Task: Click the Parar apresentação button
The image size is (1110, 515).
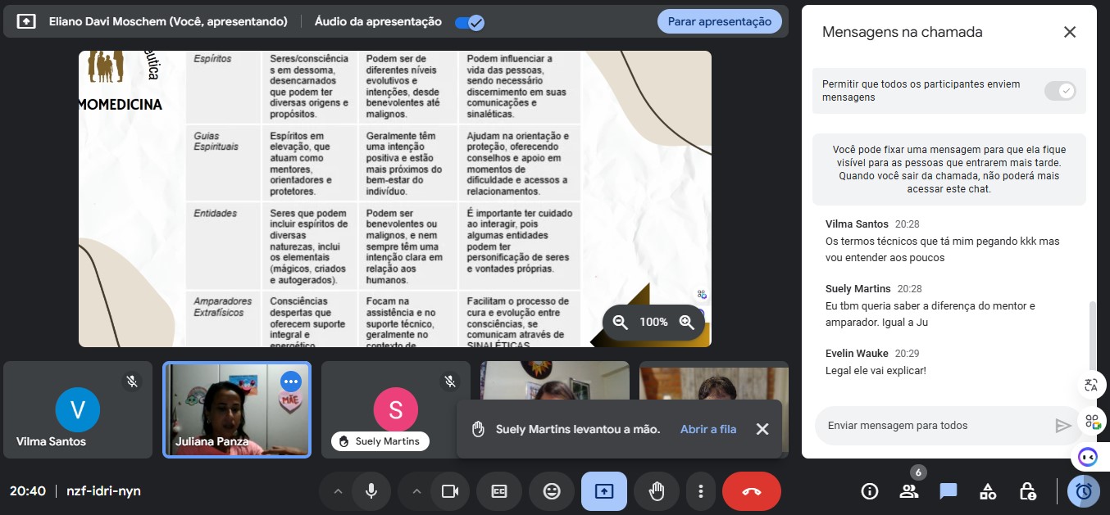Action: 719,22
